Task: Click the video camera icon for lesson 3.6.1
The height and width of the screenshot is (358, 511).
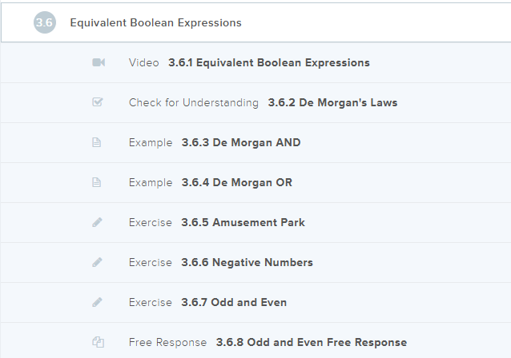Action: coord(98,62)
